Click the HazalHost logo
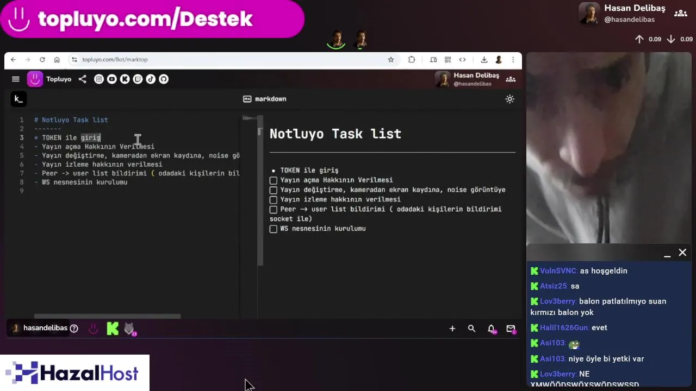Viewport: 696px width, 391px height. click(x=74, y=373)
